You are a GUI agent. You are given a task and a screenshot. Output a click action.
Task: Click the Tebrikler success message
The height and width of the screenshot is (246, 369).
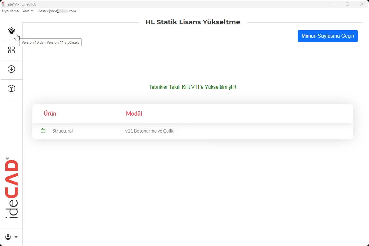click(x=193, y=87)
